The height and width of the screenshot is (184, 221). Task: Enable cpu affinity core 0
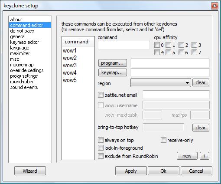tap(157, 45)
